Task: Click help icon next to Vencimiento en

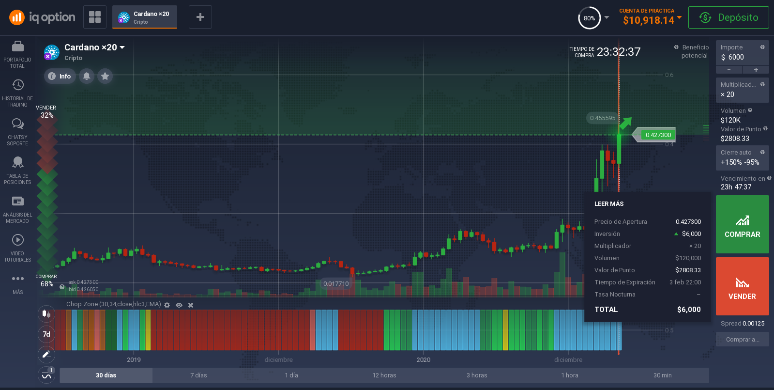Action: tap(769, 178)
